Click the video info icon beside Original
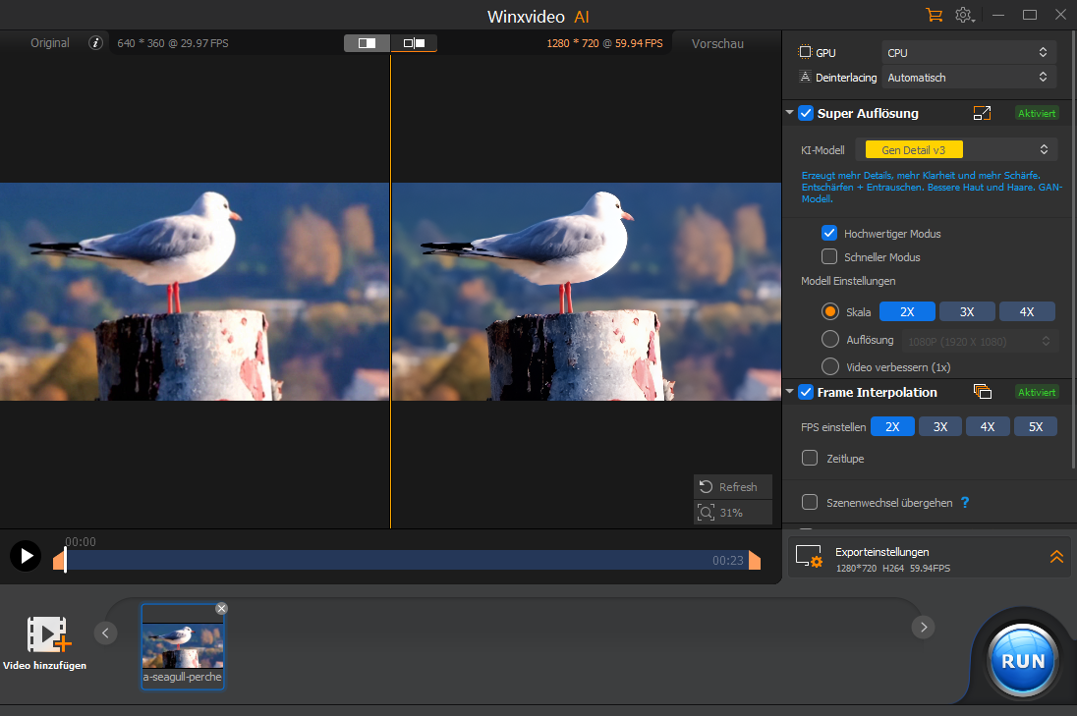The height and width of the screenshot is (716, 1077). click(95, 43)
